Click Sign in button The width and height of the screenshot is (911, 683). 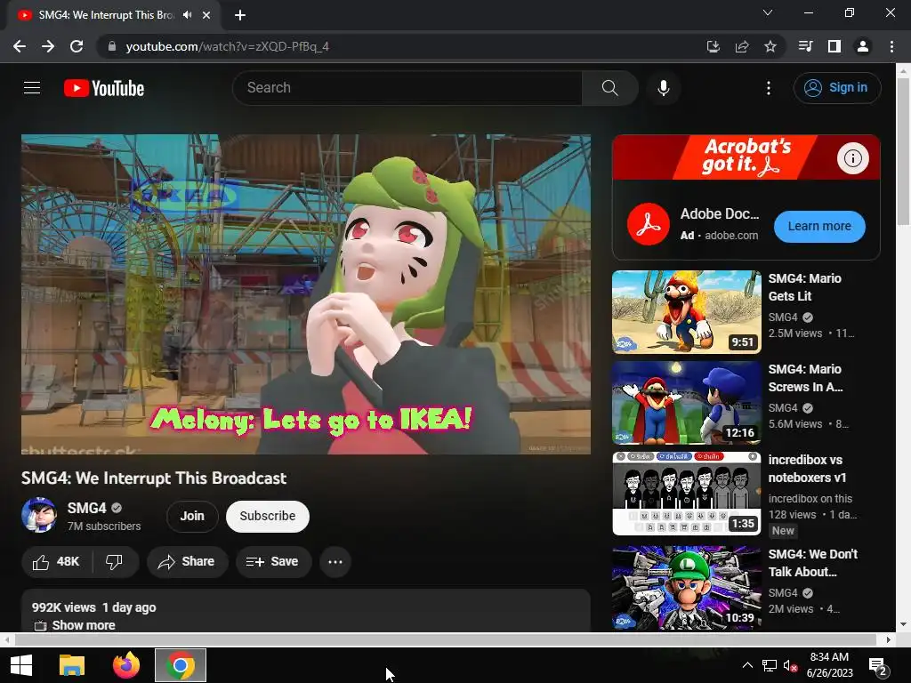(x=836, y=88)
